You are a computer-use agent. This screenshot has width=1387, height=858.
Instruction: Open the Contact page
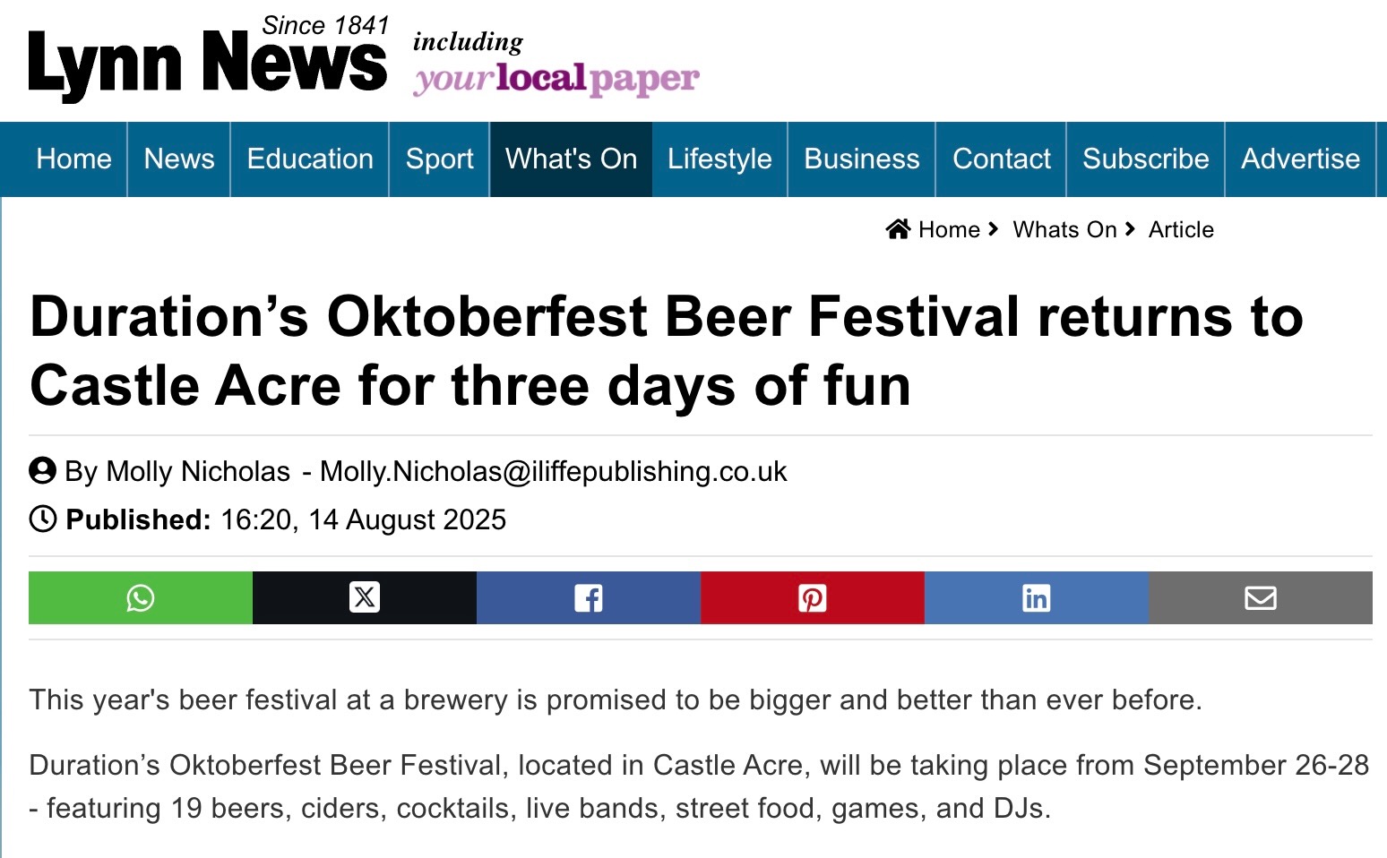1001,159
